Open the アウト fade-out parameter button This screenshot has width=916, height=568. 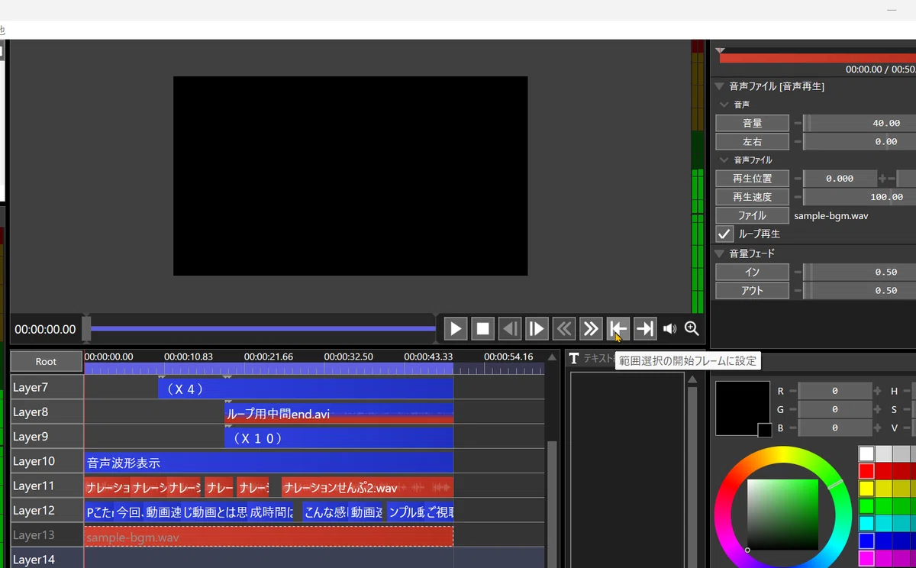[x=752, y=290]
